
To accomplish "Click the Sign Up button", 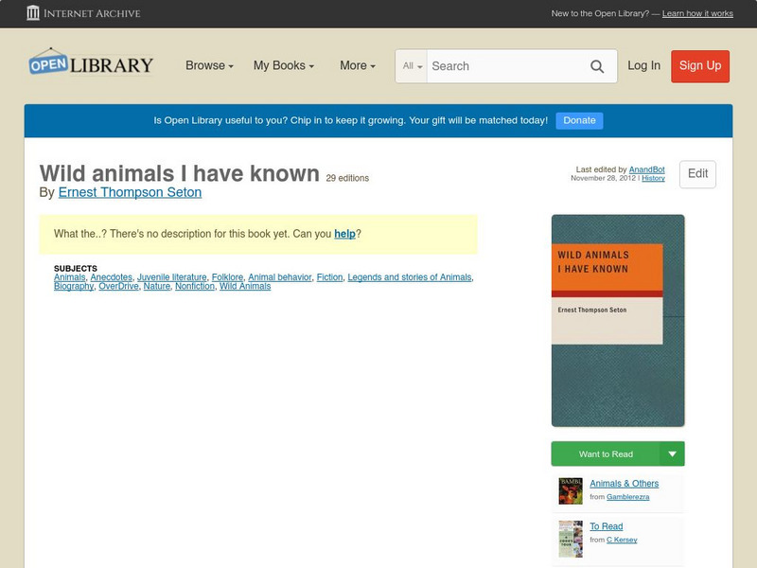I will [700, 66].
